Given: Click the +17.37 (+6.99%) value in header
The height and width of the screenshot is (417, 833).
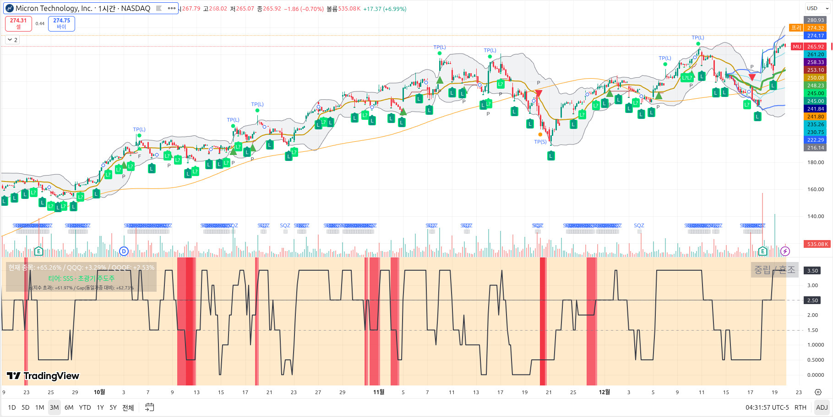Looking at the screenshot, I should pos(385,9).
